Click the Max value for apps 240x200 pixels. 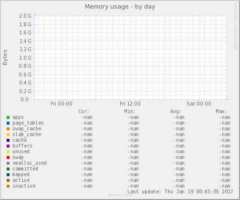click(225, 117)
